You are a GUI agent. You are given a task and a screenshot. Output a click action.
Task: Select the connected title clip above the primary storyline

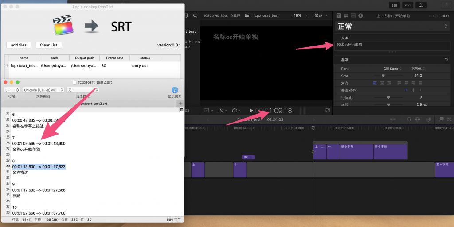click(x=248, y=157)
